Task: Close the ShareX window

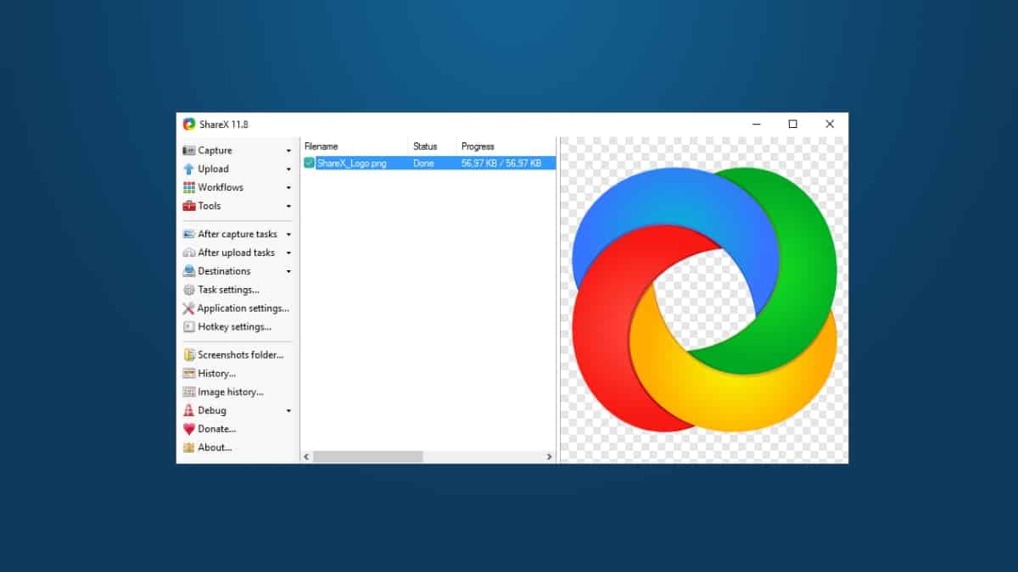Action: (830, 124)
